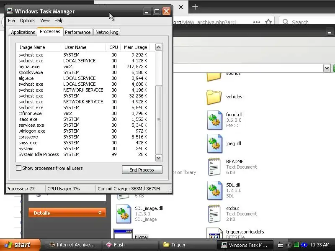Open the Help menu in Task Manager

click(x=59, y=20)
